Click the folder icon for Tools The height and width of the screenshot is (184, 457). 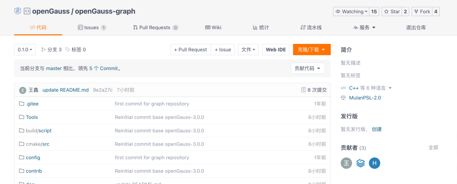[x=21, y=117]
